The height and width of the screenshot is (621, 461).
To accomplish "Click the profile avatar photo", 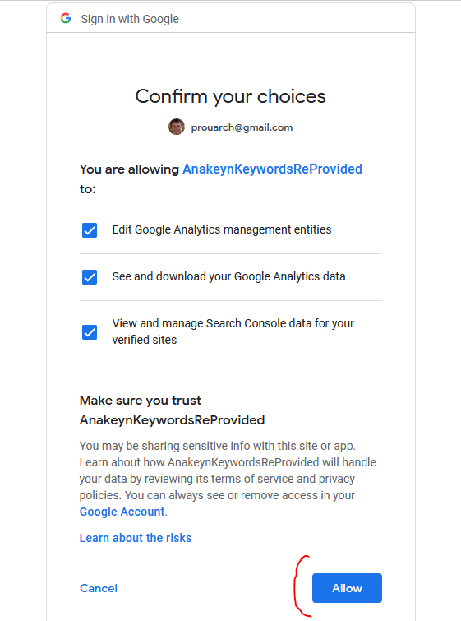I will (177, 127).
